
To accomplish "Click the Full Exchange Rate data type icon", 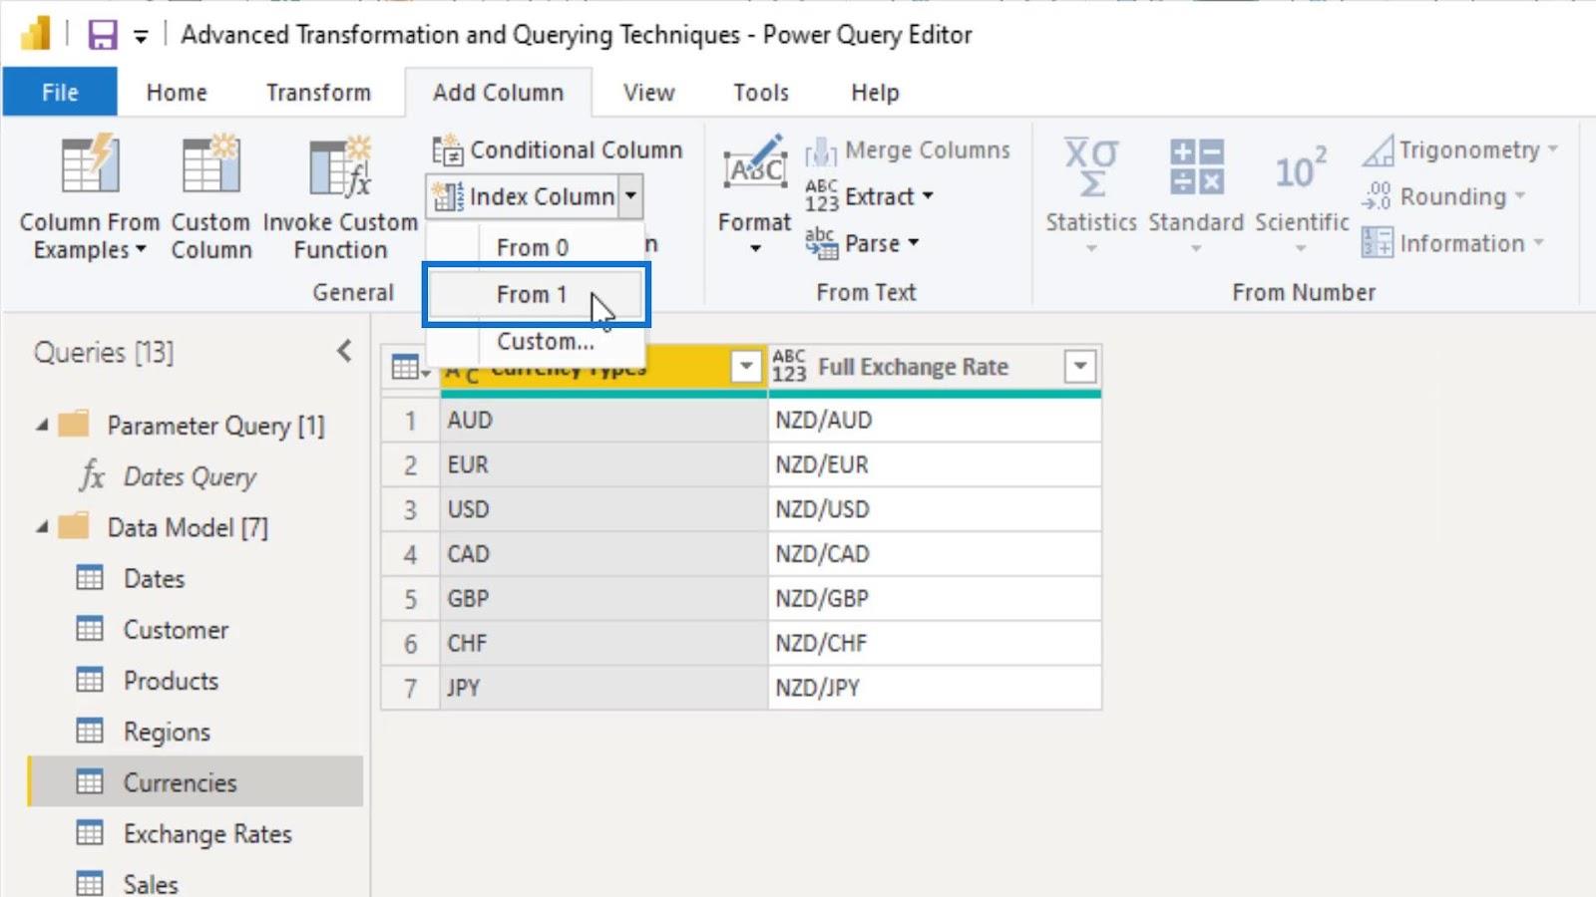I will pyautogui.click(x=788, y=366).
